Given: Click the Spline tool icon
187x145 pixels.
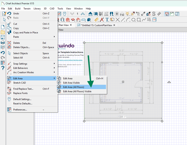Looking at the screenshot, I should pyautogui.click(x=144, y=20).
